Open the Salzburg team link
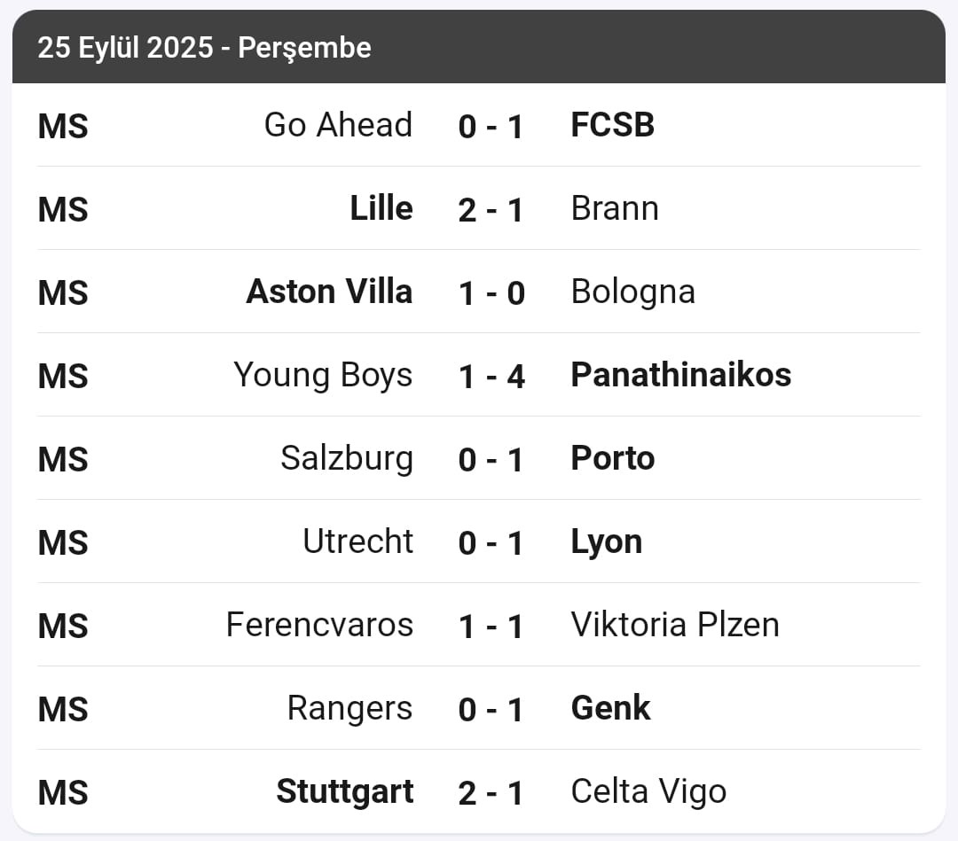 pos(347,459)
